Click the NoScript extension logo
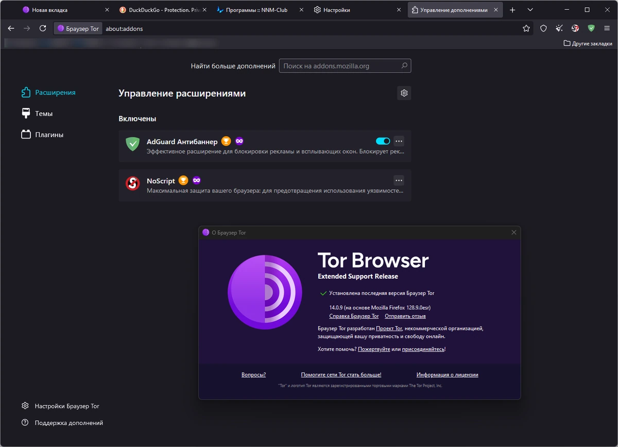618x447 pixels. click(133, 183)
